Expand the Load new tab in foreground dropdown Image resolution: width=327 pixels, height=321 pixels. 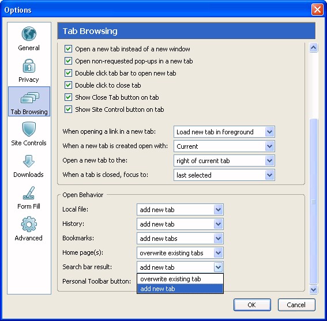point(224,132)
